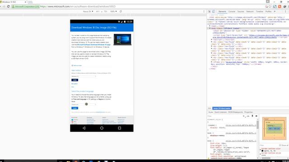The height and width of the screenshot is (162, 289).
Task: Open DevTools customize three-dot menu
Action: 285,11
